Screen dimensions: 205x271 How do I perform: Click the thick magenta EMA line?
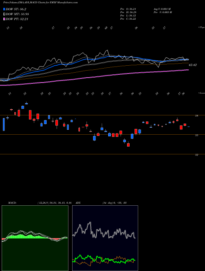94,78
